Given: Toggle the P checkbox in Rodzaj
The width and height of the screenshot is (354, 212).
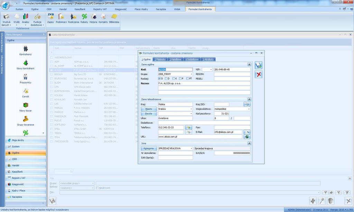Looking at the screenshot, I should pos(180,79).
